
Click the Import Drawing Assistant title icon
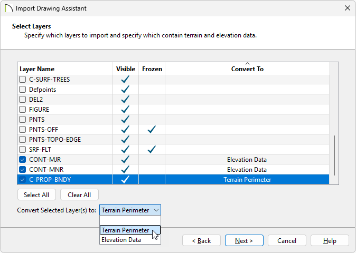click(9, 8)
